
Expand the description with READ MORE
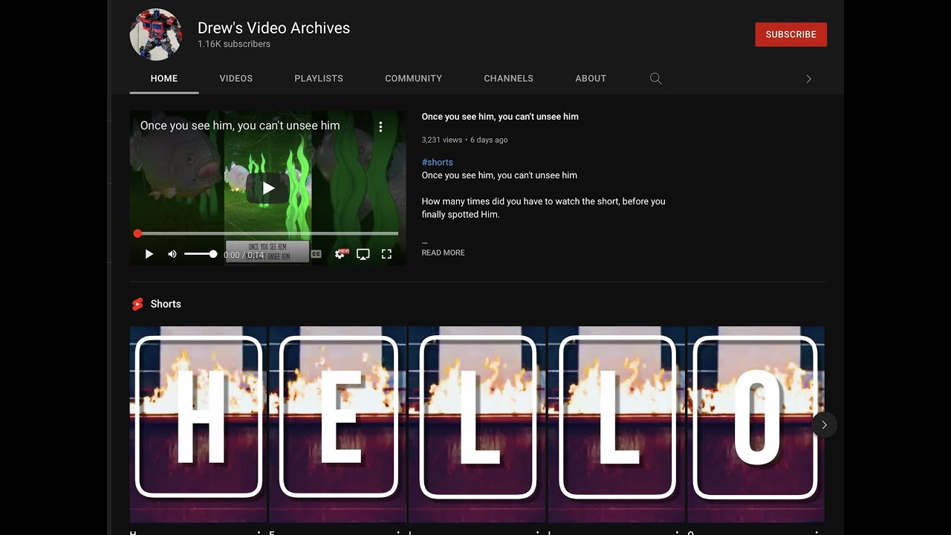coord(443,253)
